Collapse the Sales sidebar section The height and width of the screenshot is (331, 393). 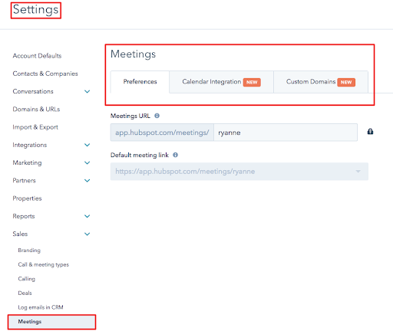pos(88,234)
